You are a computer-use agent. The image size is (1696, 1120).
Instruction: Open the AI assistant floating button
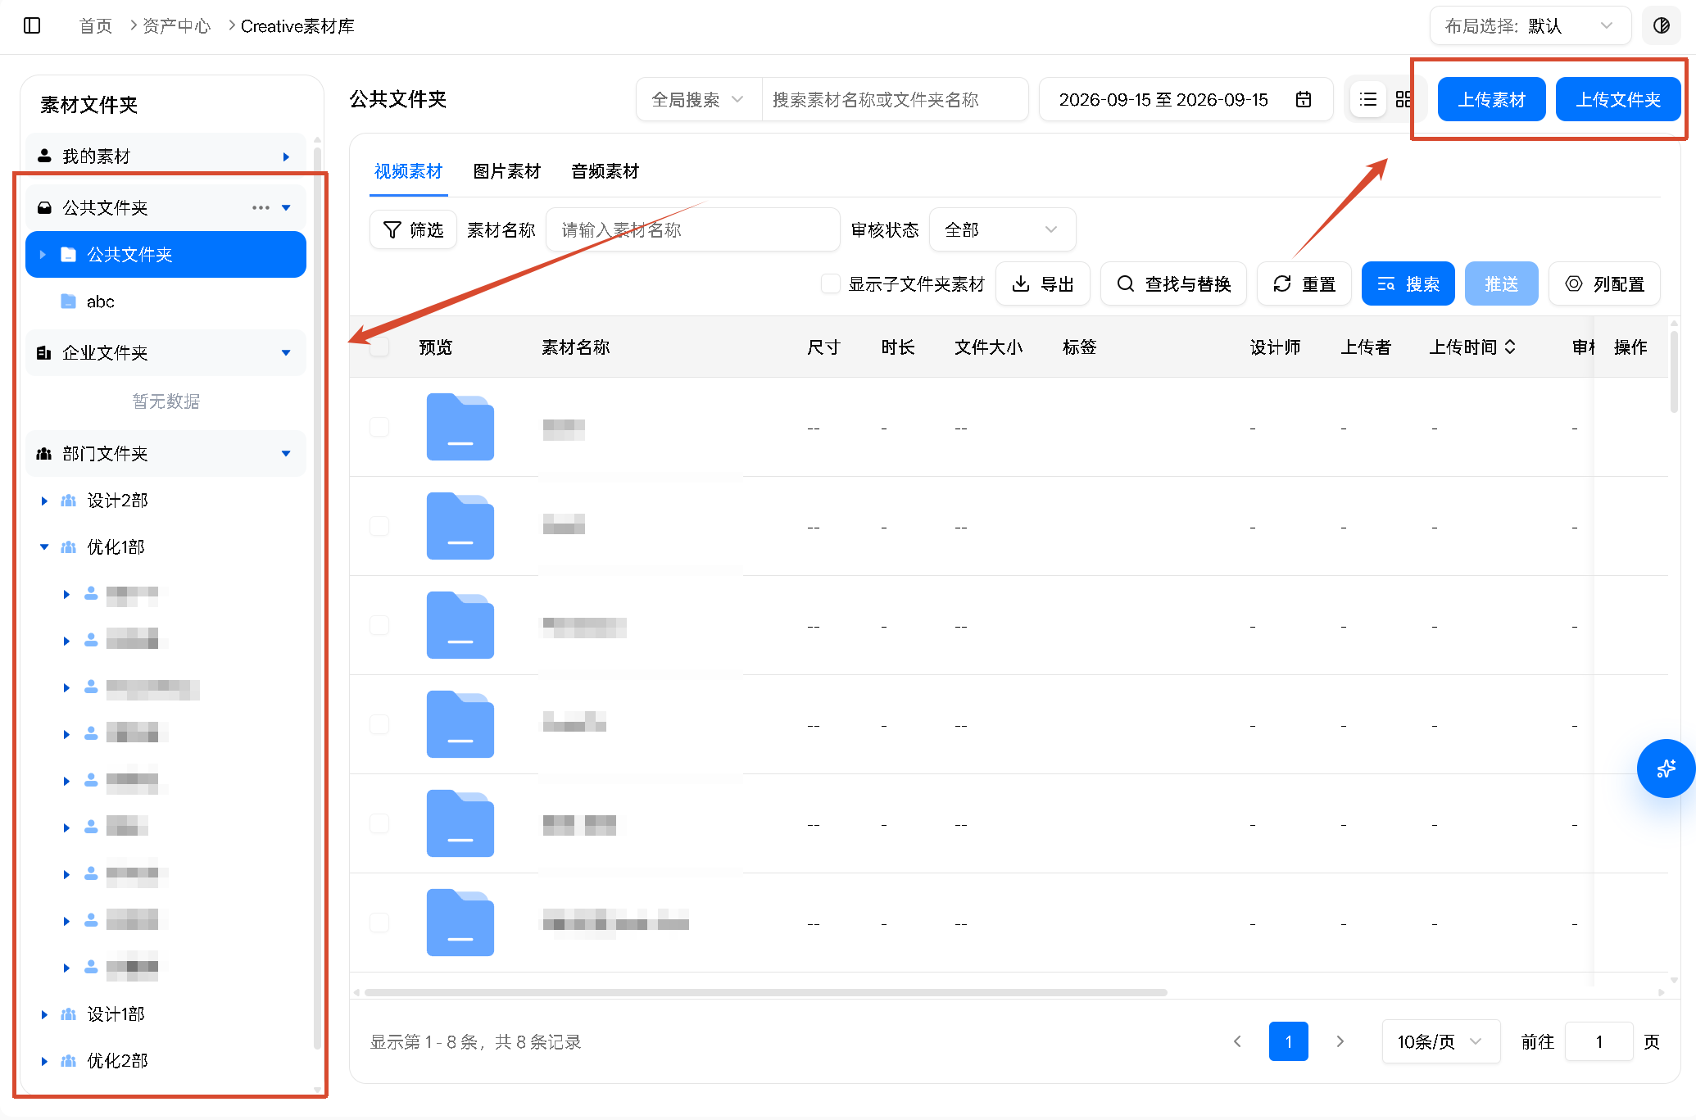[x=1665, y=768]
